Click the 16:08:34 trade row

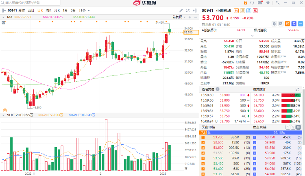coord(225,122)
